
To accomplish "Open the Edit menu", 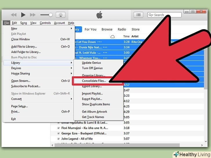I will [x=14, y=23].
